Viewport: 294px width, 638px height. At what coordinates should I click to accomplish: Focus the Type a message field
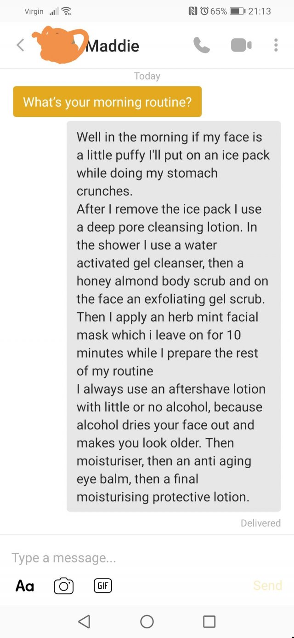[147, 558]
